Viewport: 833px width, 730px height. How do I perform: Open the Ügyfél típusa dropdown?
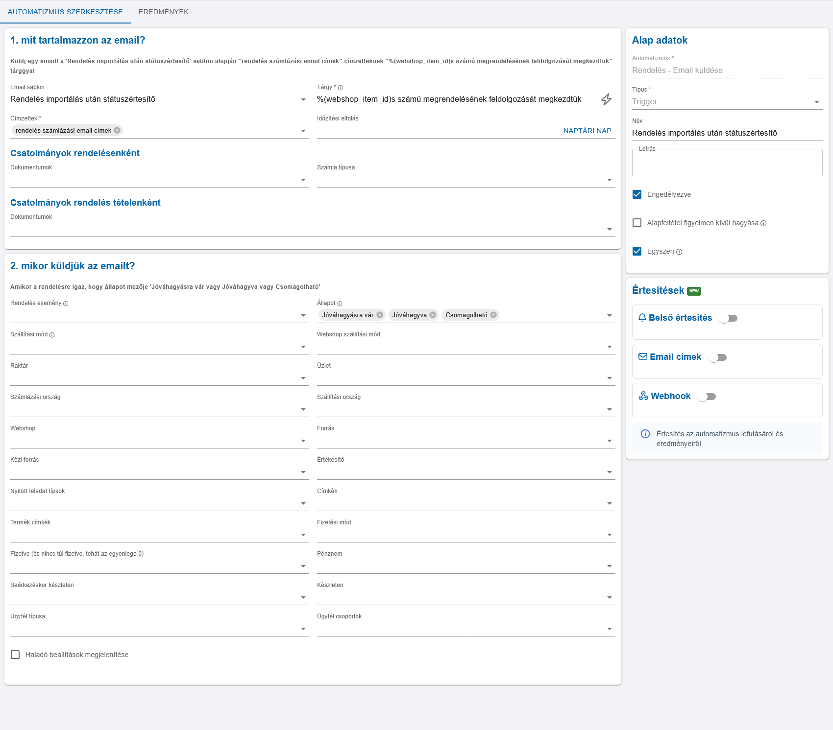coord(159,629)
